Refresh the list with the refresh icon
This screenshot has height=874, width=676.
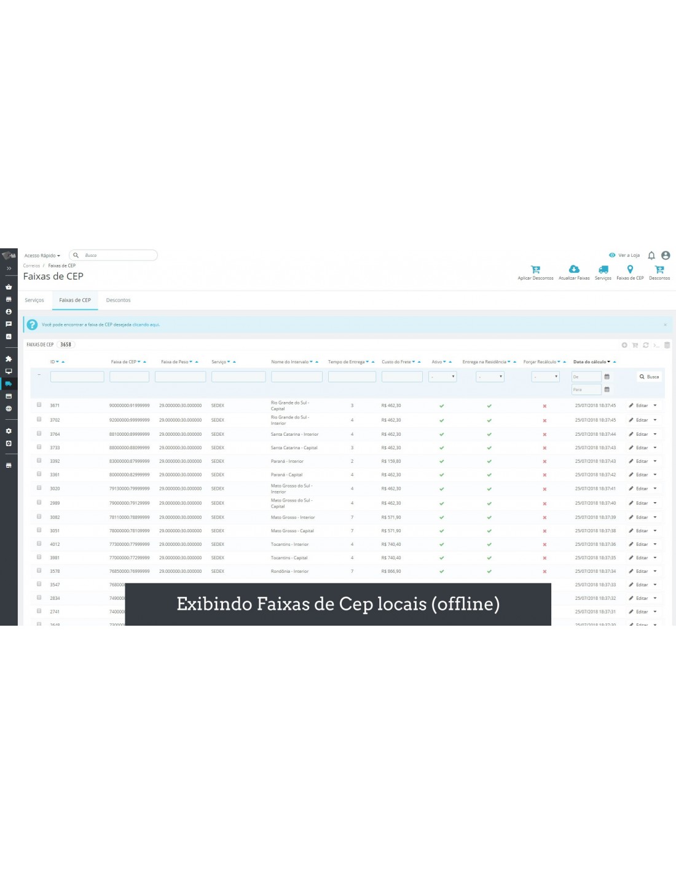tap(645, 345)
